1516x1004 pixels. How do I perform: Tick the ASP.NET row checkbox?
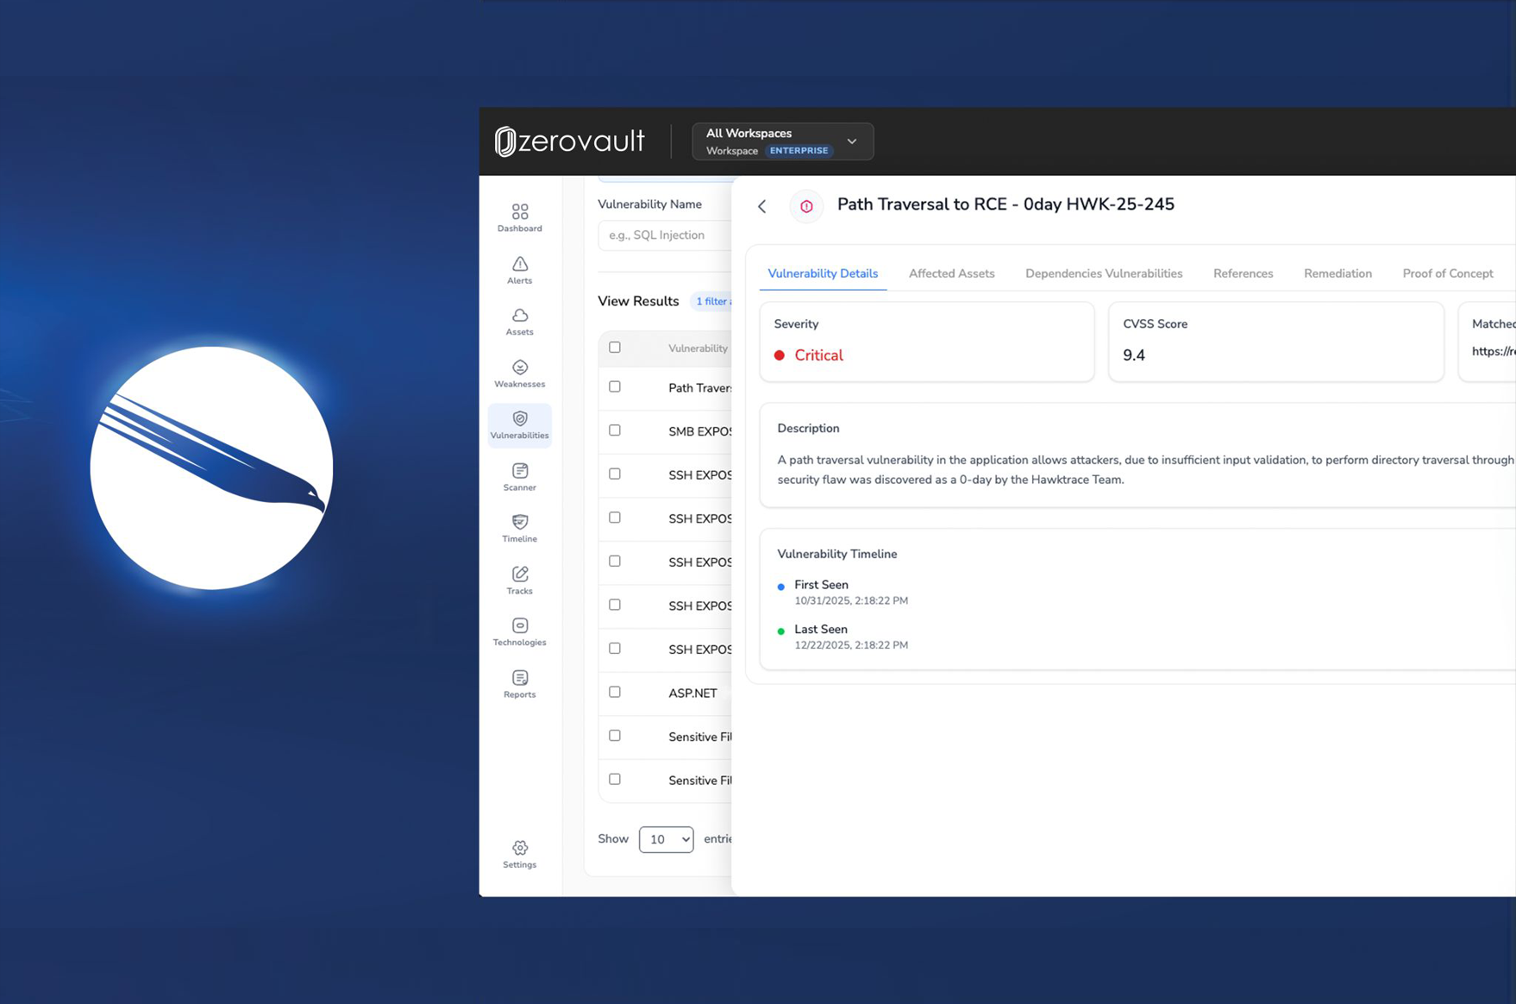615,692
